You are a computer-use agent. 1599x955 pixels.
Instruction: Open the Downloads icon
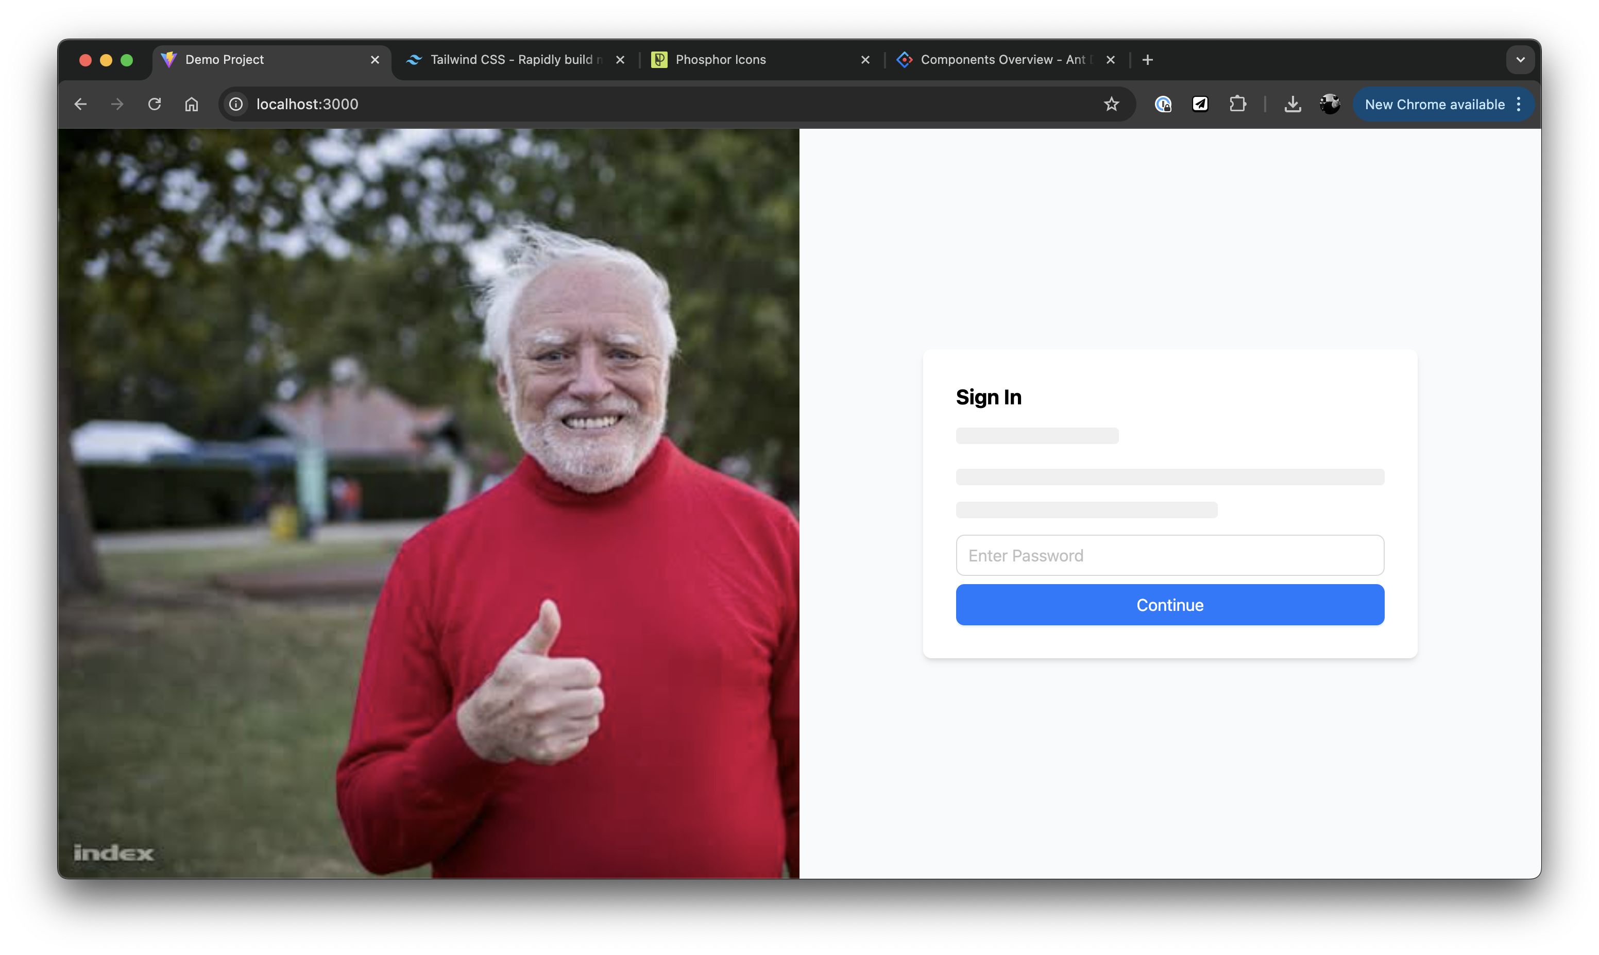1292,104
